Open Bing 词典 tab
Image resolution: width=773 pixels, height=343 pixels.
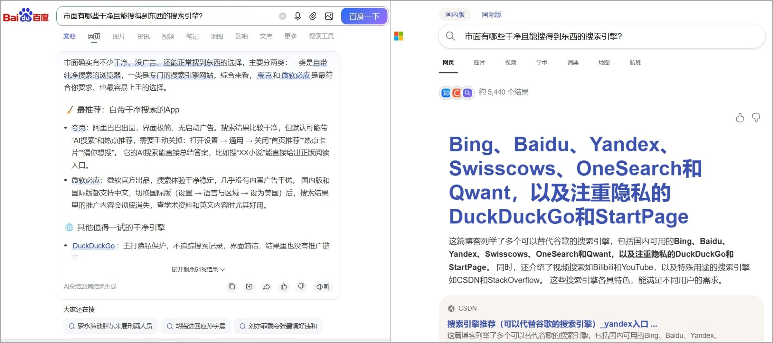click(573, 63)
